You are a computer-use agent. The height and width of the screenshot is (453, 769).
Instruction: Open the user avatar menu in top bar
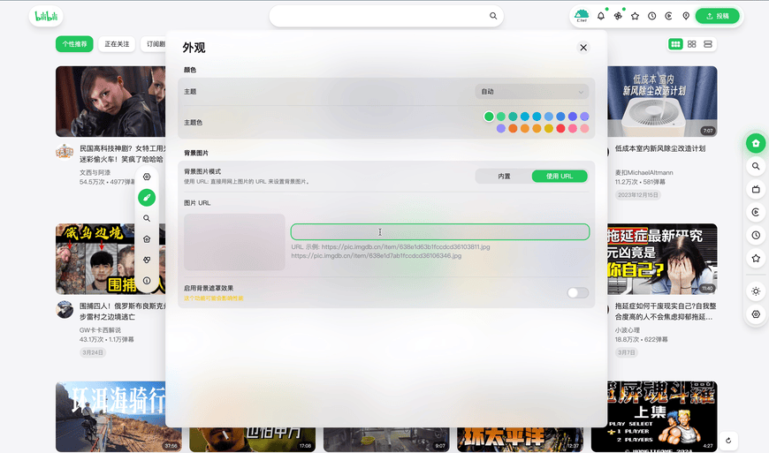[582, 16]
